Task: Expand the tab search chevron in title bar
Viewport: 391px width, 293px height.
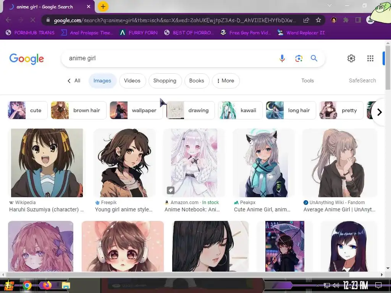Action: [330, 5]
